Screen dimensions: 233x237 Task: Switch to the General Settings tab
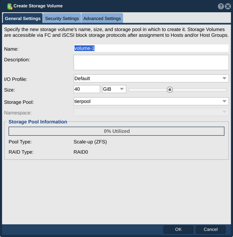coord(23,18)
